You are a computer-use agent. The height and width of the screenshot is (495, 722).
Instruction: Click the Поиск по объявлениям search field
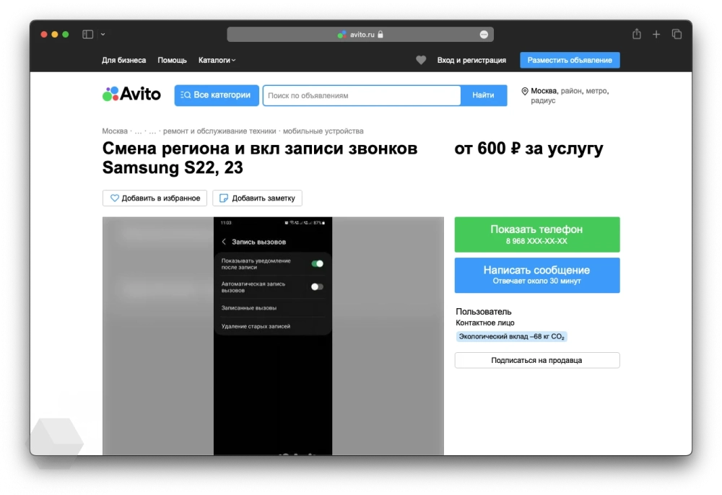tap(361, 95)
